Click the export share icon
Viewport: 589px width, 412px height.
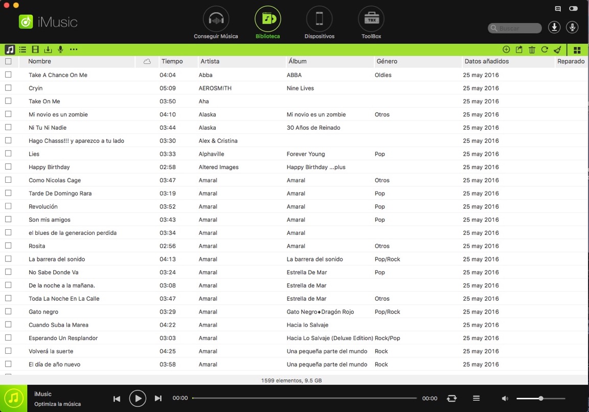519,50
